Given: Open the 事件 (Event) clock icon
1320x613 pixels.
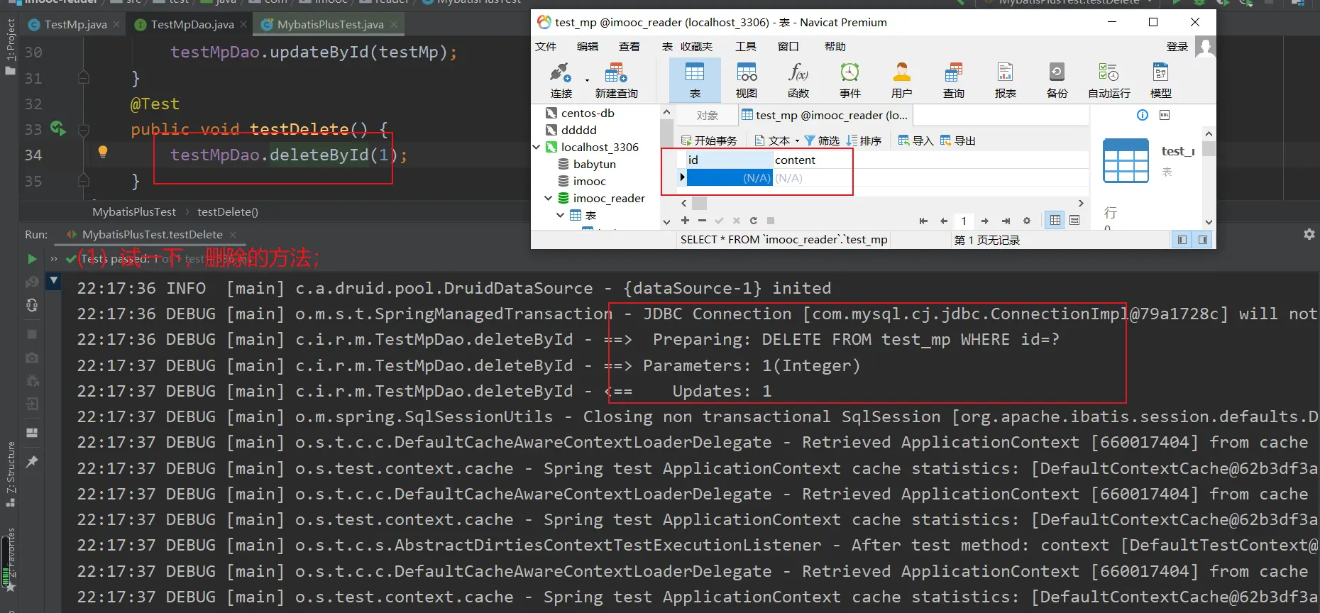Looking at the screenshot, I should click(849, 80).
